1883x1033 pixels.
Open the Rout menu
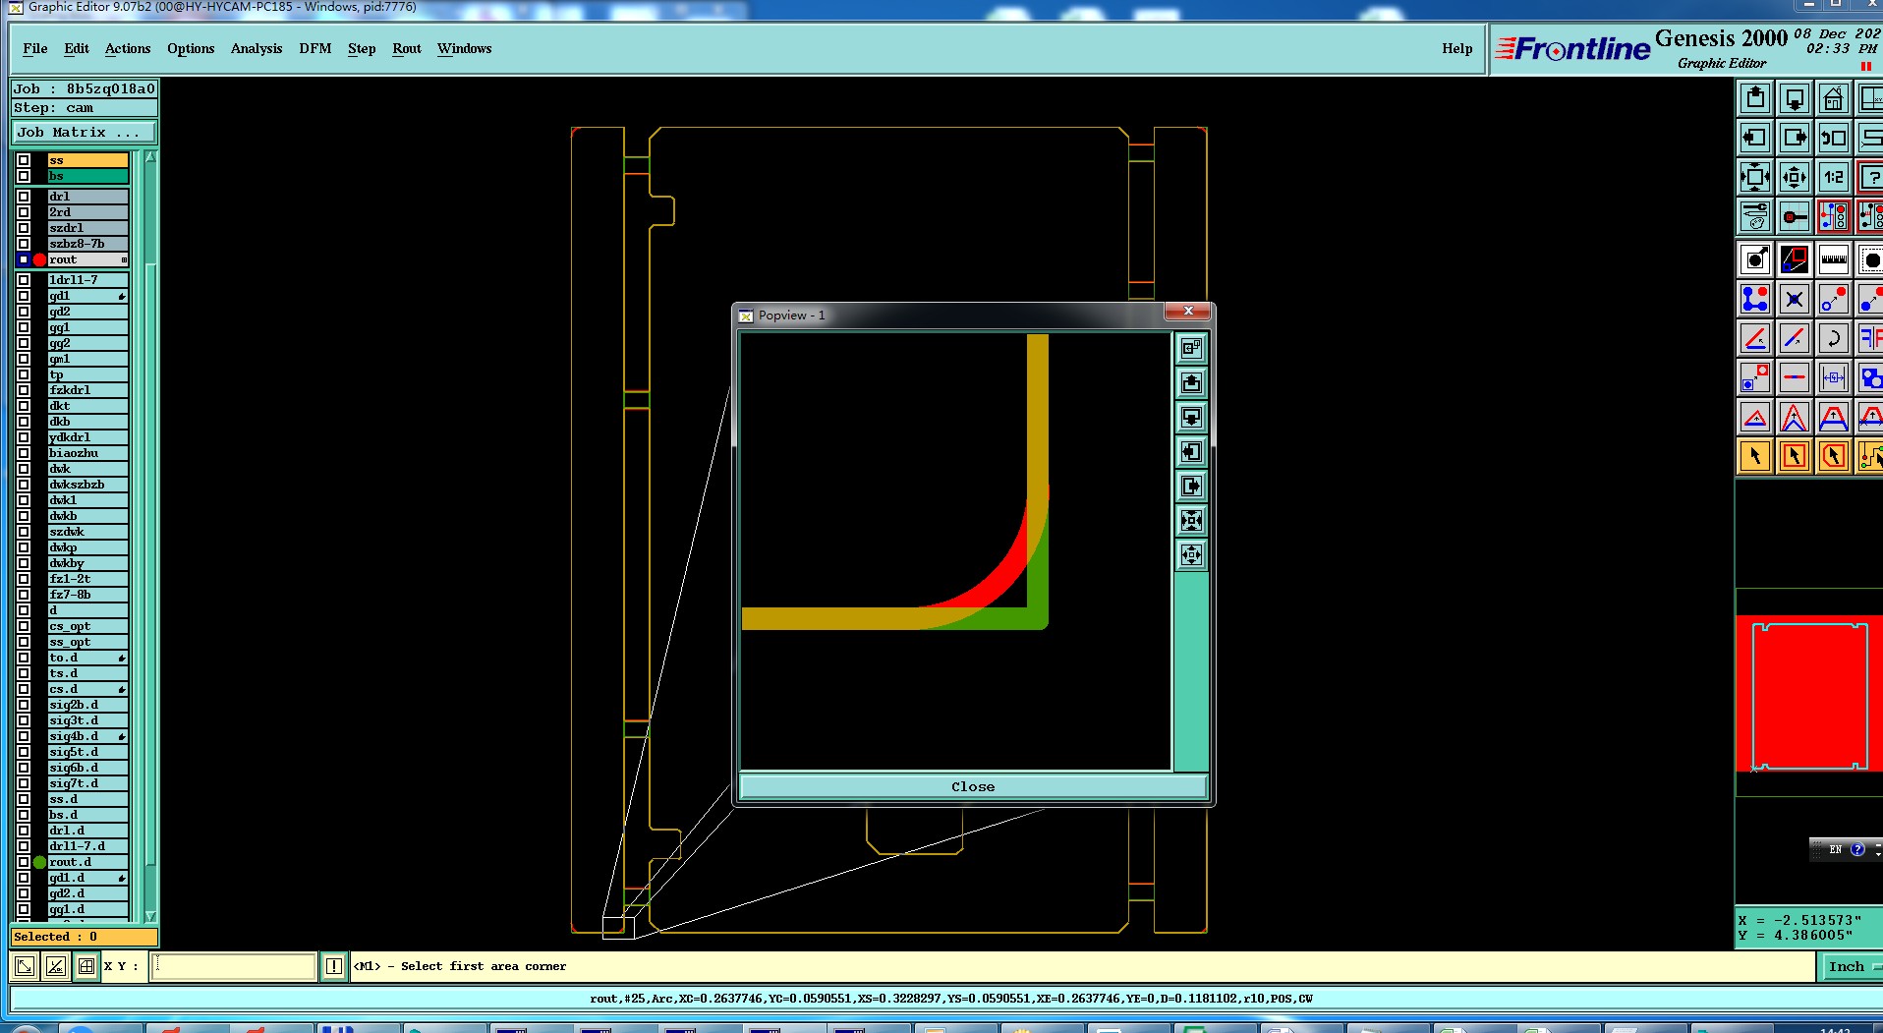[x=407, y=48]
